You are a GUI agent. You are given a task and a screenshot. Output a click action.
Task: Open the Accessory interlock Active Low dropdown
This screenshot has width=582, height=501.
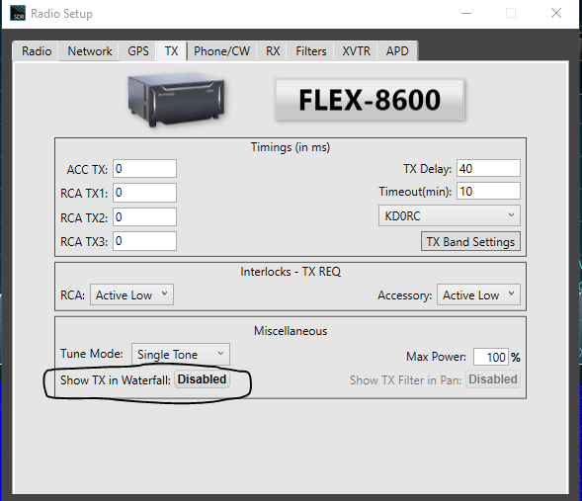pyautogui.click(x=478, y=295)
